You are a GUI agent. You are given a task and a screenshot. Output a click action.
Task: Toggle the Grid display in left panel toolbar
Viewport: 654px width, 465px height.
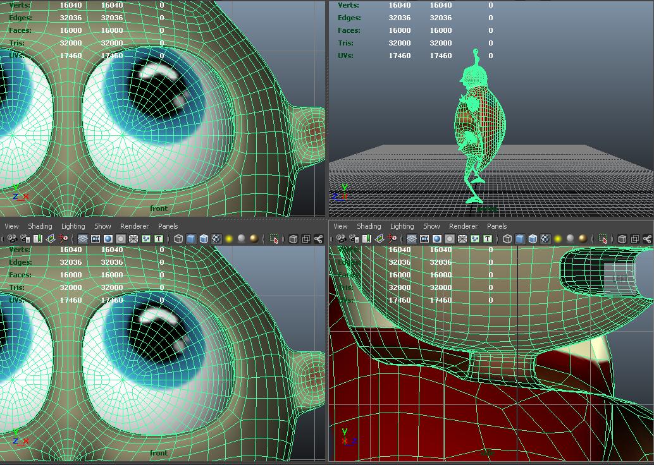pos(83,239)
